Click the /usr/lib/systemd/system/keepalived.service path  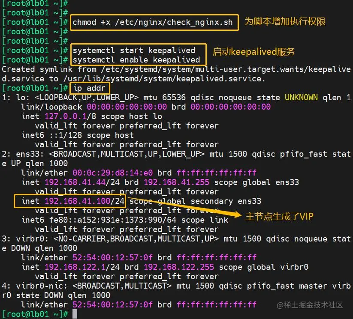click(162, 79)
